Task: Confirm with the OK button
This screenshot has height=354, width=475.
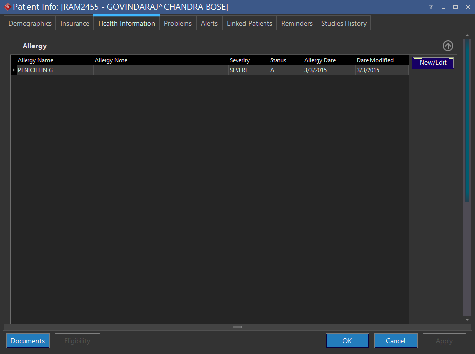Action: [347, 341]
